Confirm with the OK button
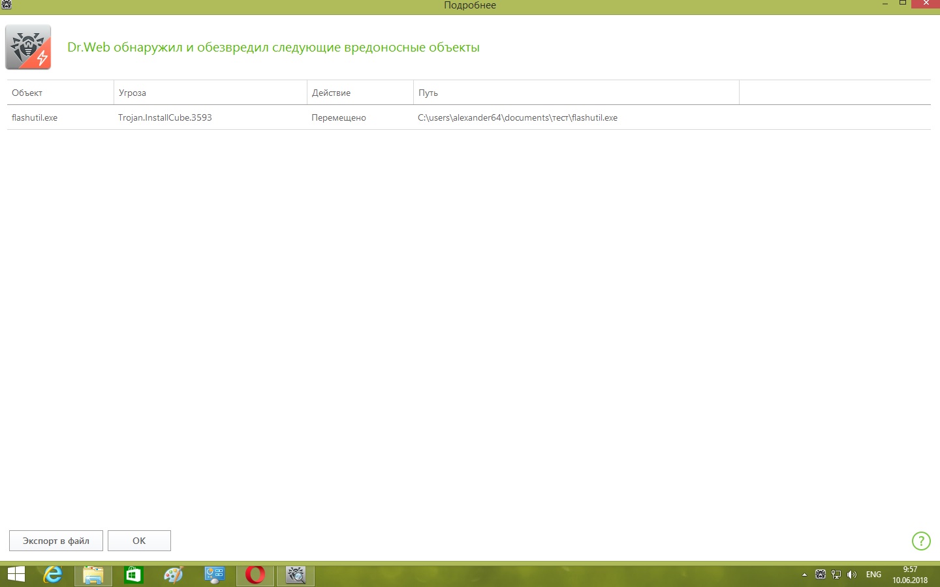Screen dimensions: 940x587 point(139,541)
